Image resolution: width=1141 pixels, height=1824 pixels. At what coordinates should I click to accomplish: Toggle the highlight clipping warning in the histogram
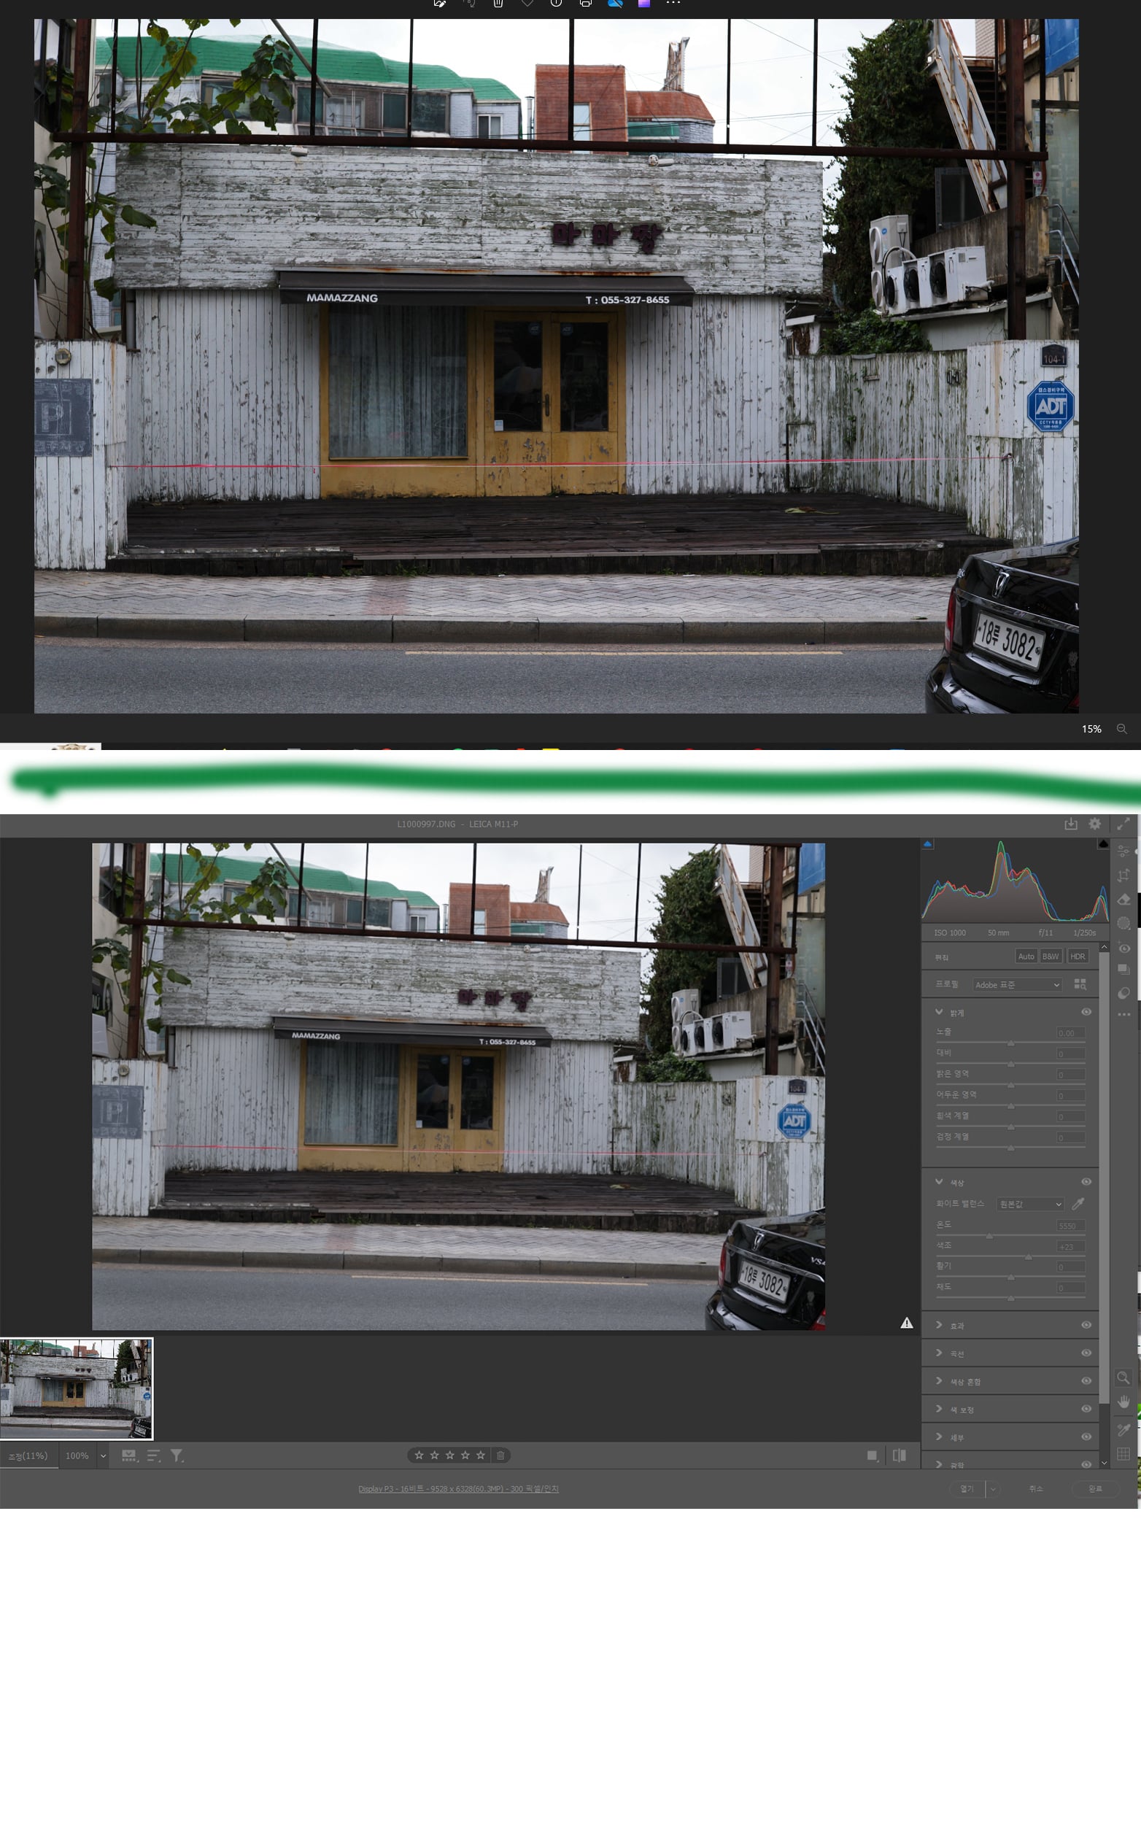tap(1103, 843)
